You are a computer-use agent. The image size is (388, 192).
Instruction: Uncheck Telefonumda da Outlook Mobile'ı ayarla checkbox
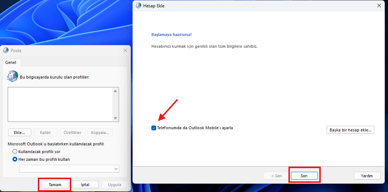pyautogui.click(x=154, y=128)
